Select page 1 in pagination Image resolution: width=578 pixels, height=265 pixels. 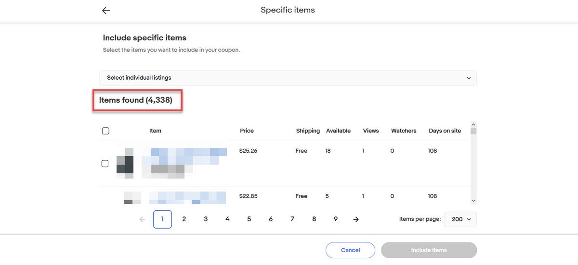tap(162, 219)
